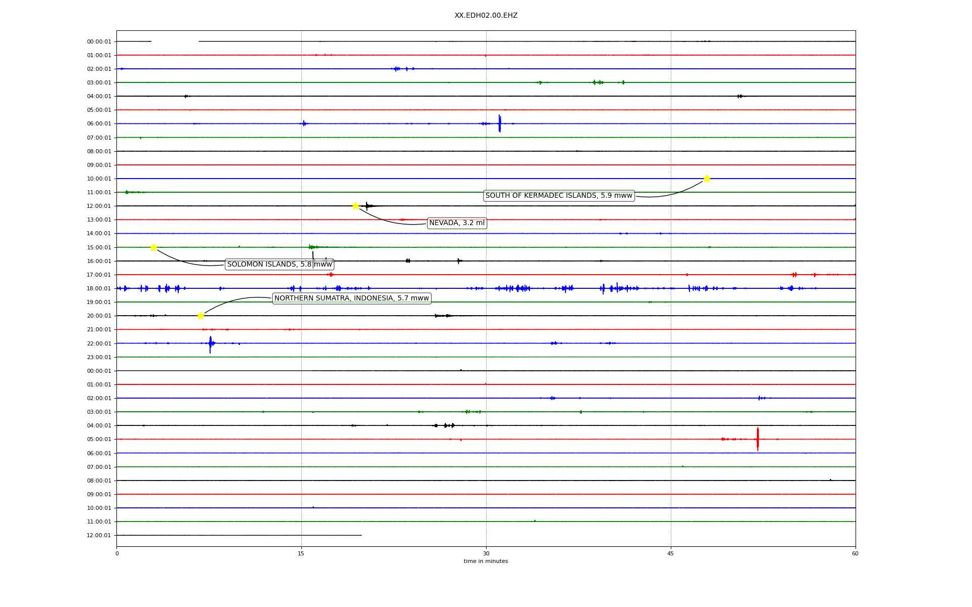Click the 15 minute x-axis tick label

[x=301, y=553]
